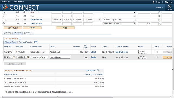Open 00 FMTAK - FMLA Take dropdown

119,24
